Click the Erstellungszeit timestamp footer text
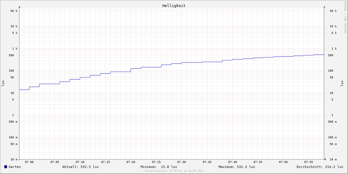The width and height of the screenshot is (348, 174). pos(174,171)
